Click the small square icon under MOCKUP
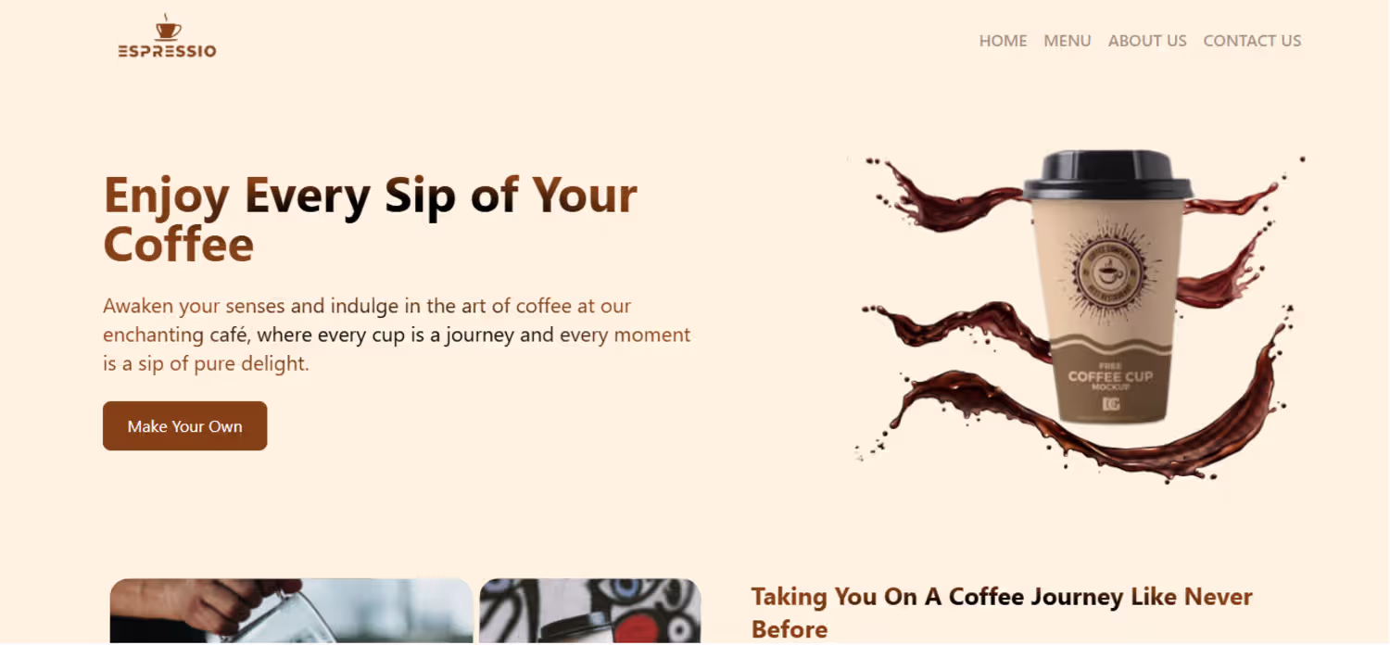Viewport: 1390px width, 645px height. (x=1110, y=404)
